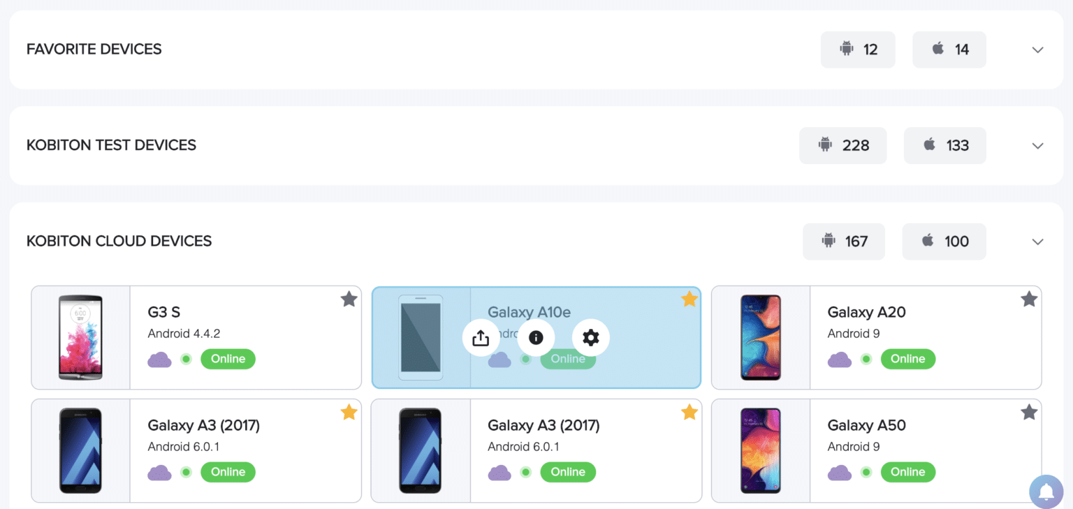Open Galaxy A10e settings gear
1073x509 pixels.
(x=591, y=338)
